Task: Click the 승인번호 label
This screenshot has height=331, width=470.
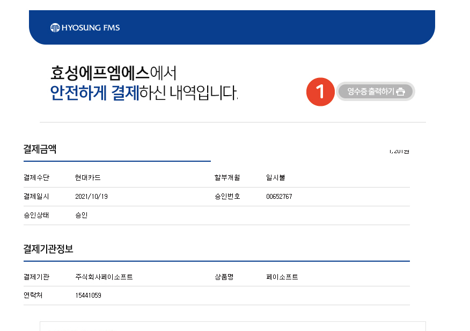Action: pyautogui.click(x=227, y=196)
